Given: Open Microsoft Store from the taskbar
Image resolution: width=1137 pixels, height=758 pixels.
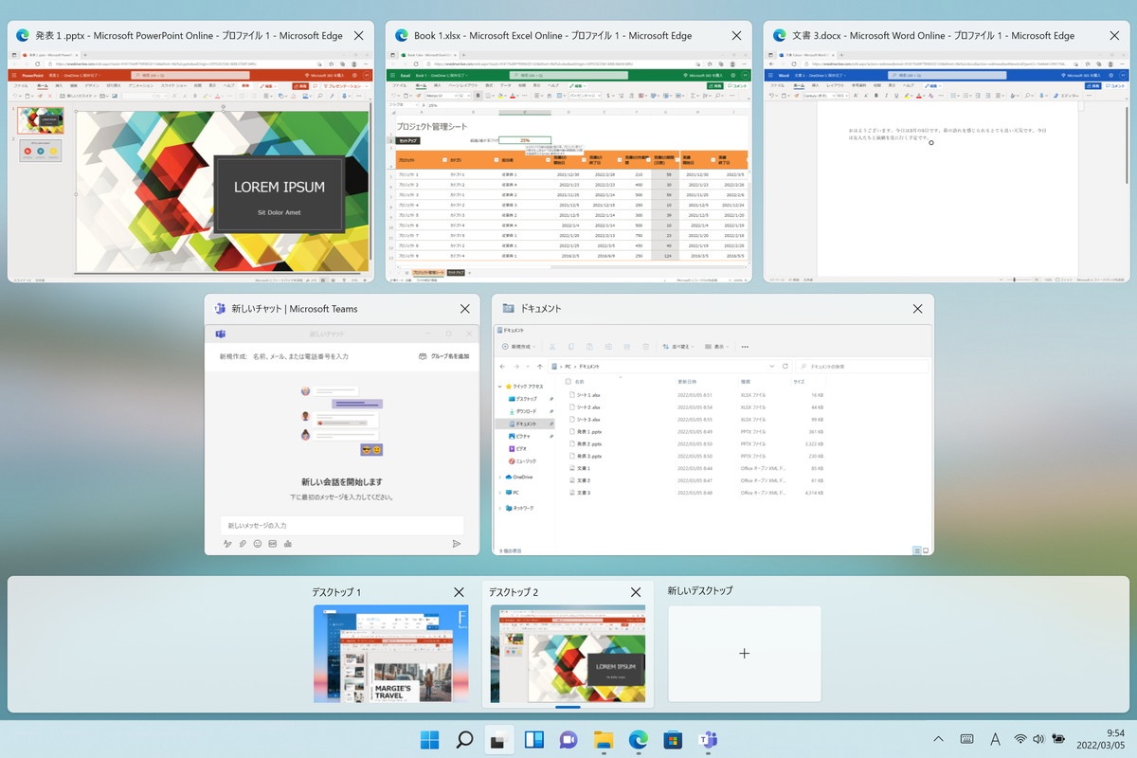Looking at the screenshot, I should pyautogui.click(x=673, y=740).
